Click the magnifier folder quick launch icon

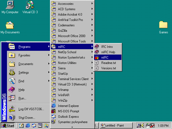46,126
